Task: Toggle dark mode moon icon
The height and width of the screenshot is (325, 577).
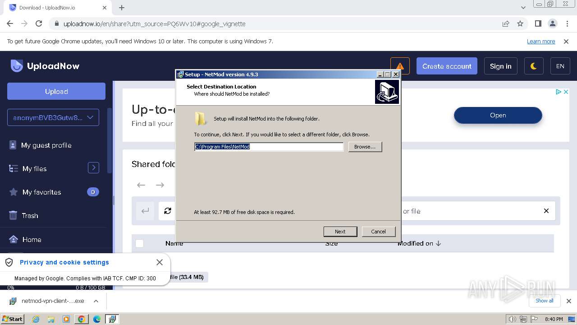Action: pos(534,66)
